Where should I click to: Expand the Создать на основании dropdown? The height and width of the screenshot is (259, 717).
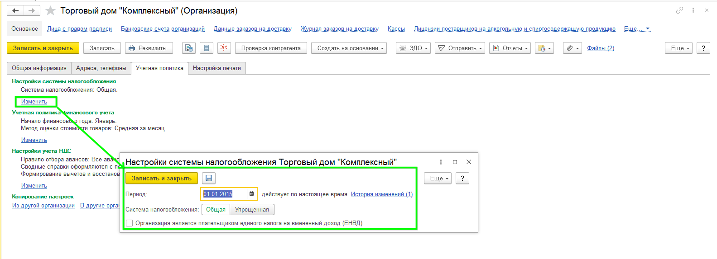[x=349, y=48]
